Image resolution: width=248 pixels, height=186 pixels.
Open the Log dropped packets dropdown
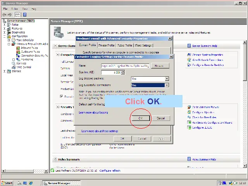click(x=167, y=79)
